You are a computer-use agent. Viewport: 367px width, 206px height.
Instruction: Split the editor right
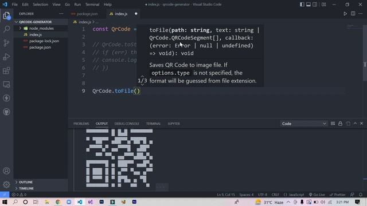click(x=353, y=14)
